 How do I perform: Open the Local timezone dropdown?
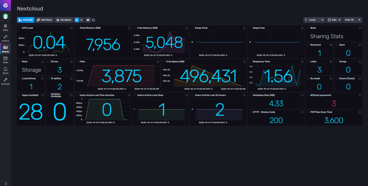314,20
